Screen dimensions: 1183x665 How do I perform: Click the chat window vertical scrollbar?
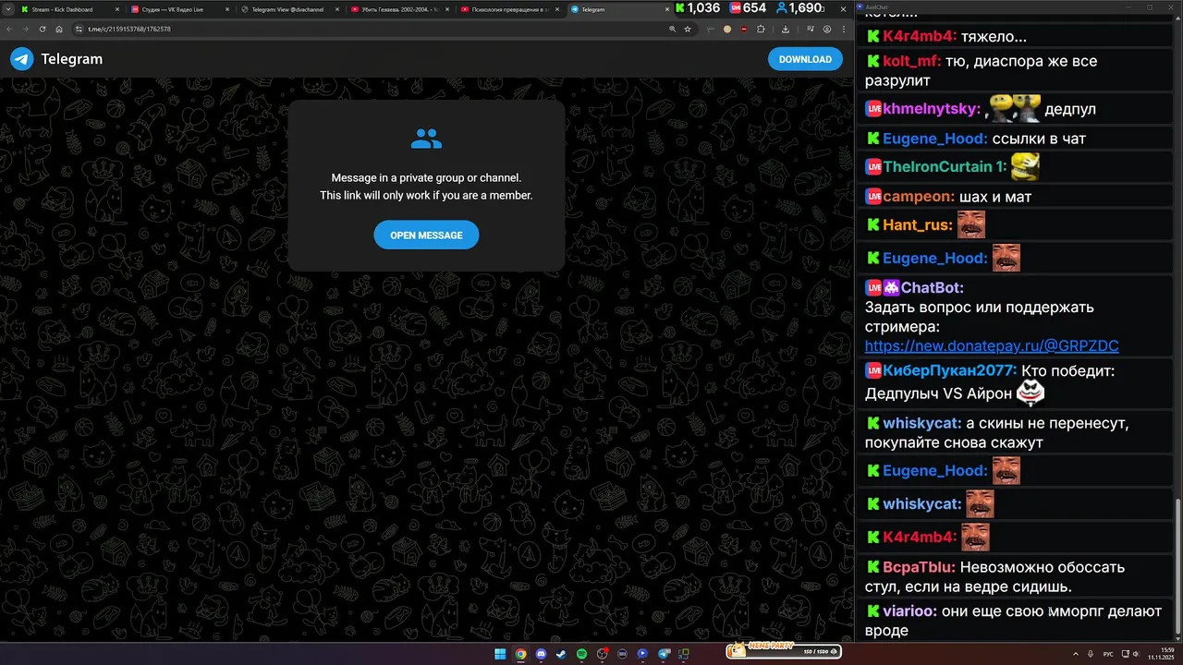[x=1177, y=568]
